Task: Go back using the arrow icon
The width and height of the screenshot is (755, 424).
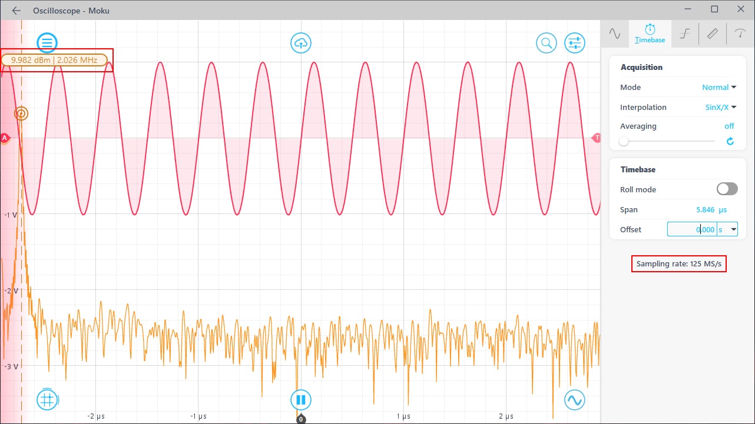Action: coord(16,11)
